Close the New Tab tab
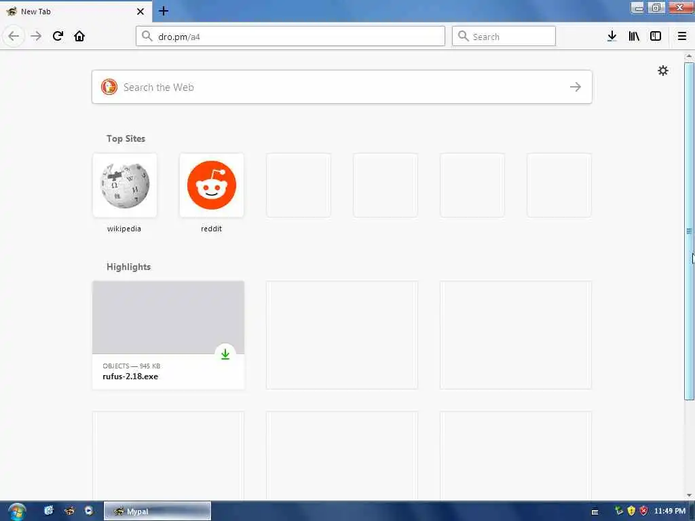 (140, 12)
